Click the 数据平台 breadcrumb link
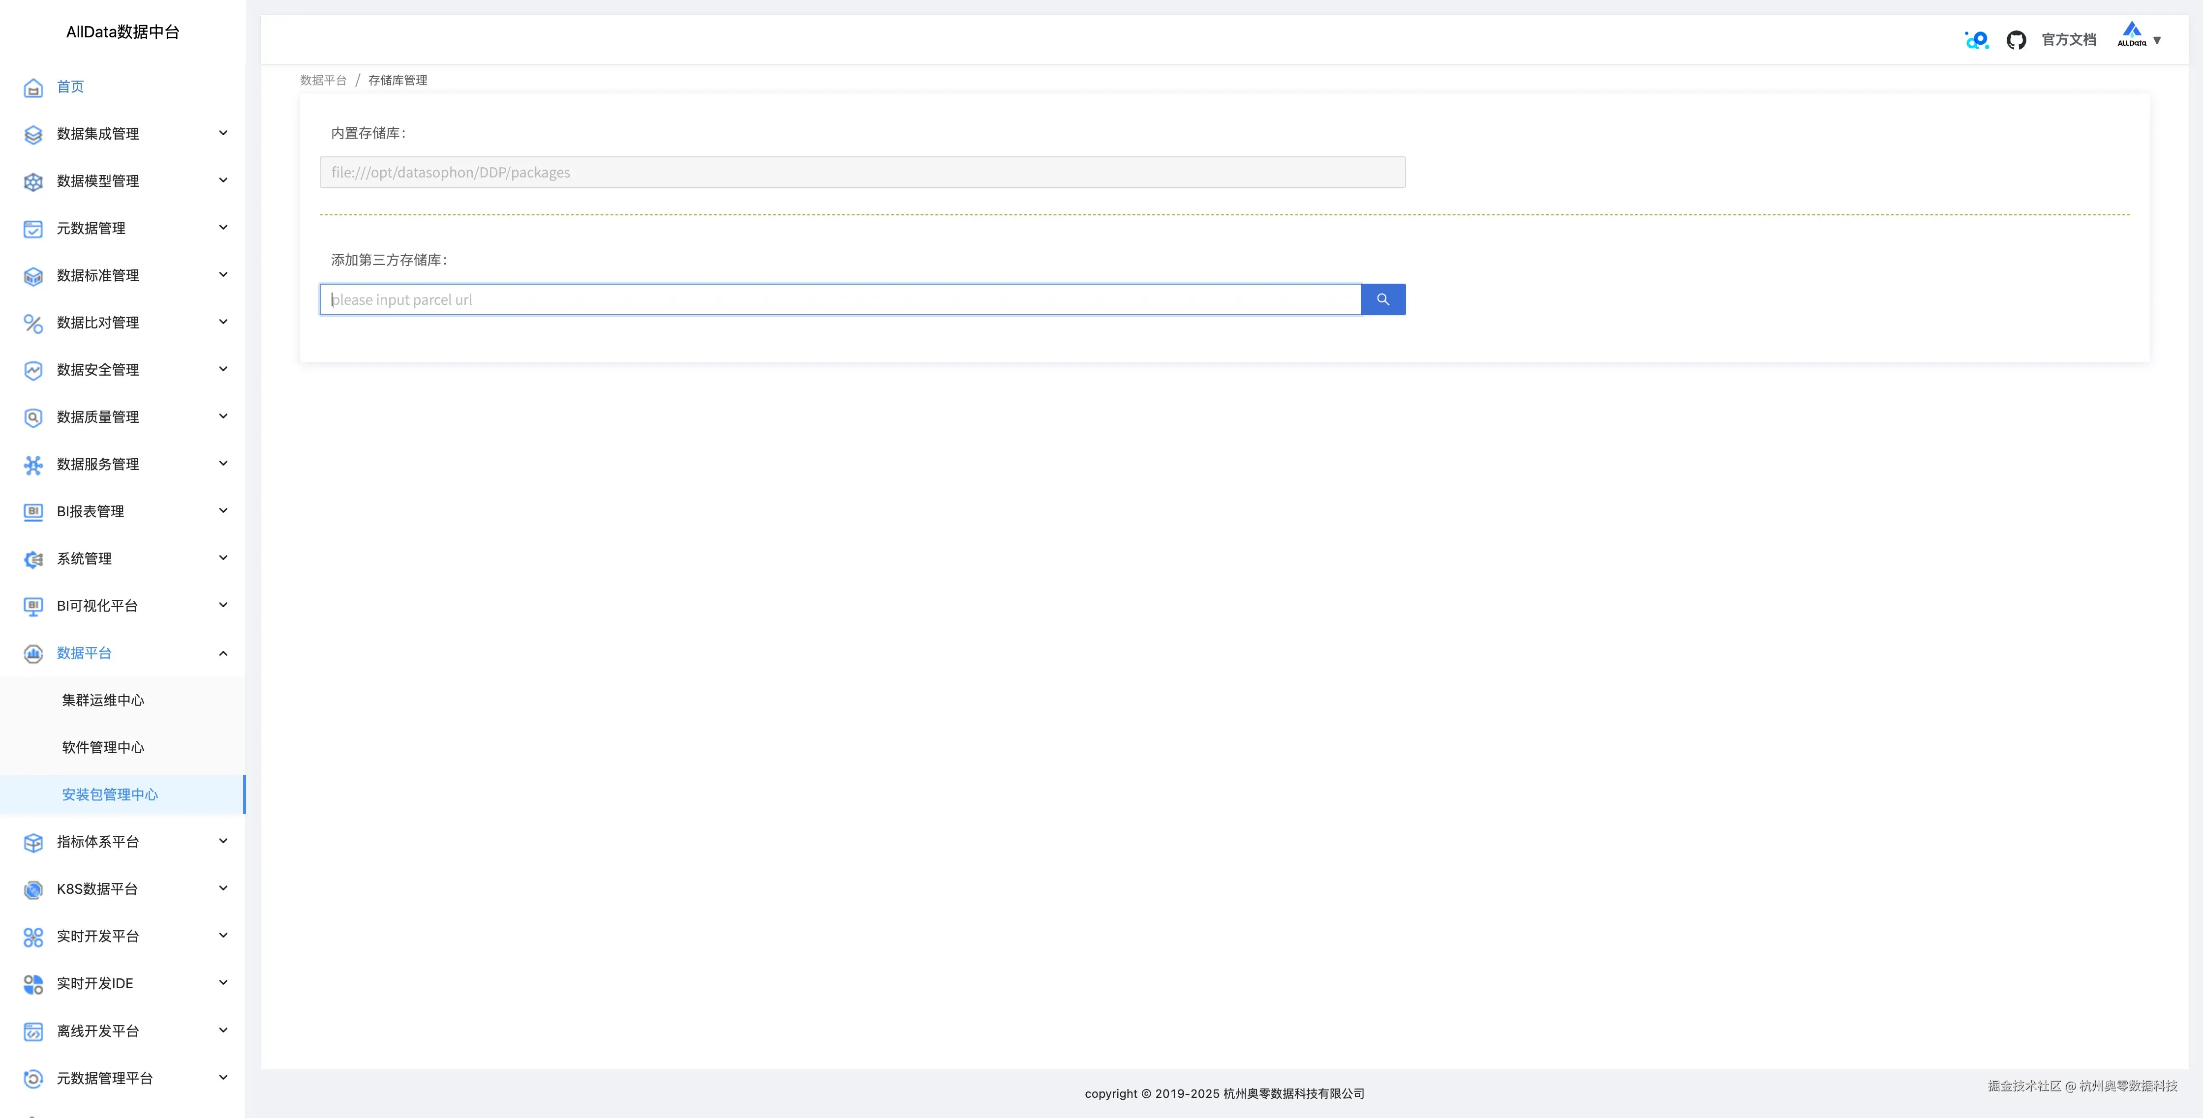Image resolution: width=2203 pixels, height=1118 pixels. [322, 80]
